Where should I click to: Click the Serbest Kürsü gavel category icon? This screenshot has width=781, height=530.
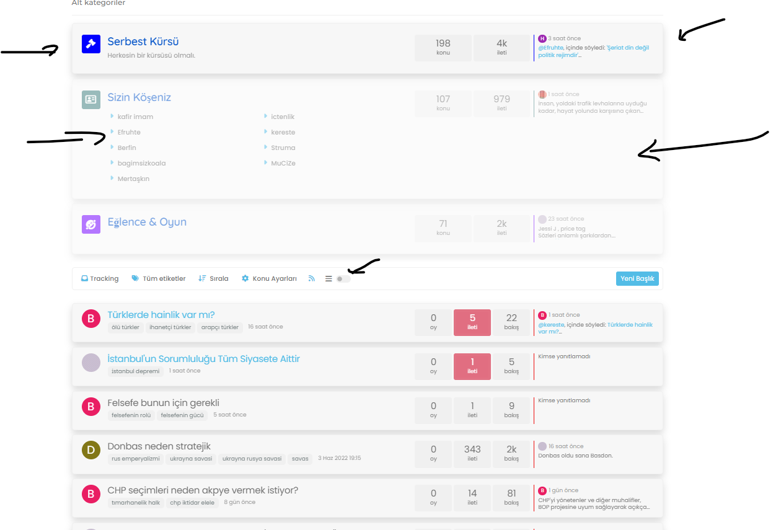pyautogui.click(x=91, y=44)
